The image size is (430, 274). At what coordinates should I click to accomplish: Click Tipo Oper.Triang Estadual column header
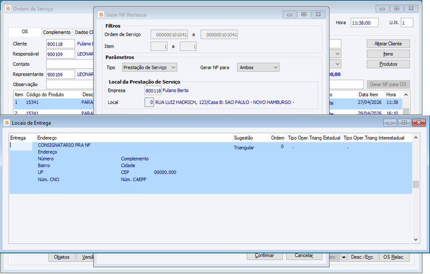click(314, 138)
